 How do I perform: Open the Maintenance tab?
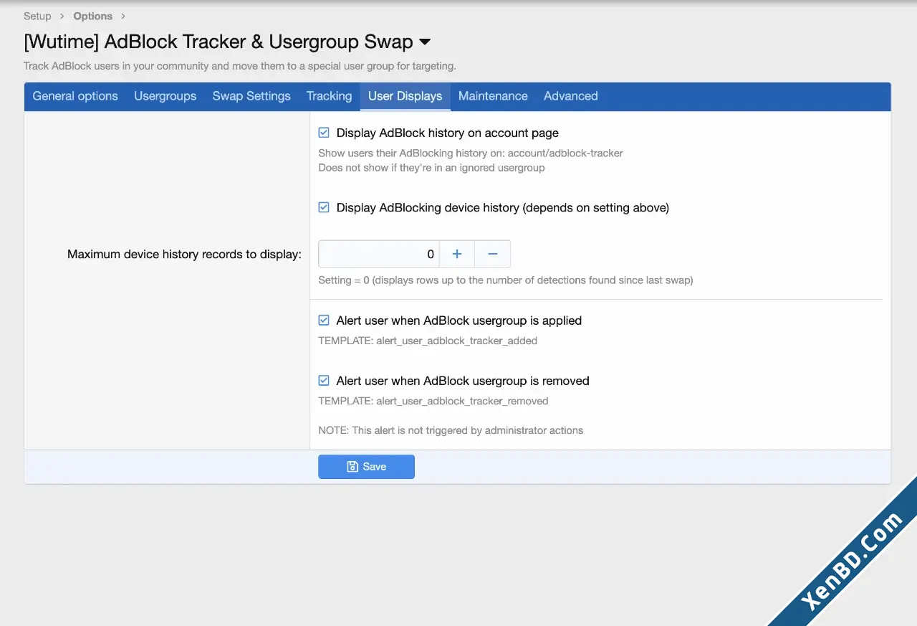click(x=493, y=96)
